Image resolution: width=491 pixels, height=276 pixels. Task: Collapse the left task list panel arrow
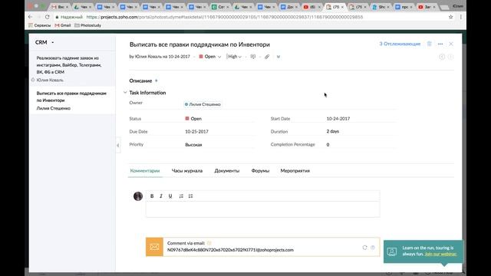tap(117, 145)
